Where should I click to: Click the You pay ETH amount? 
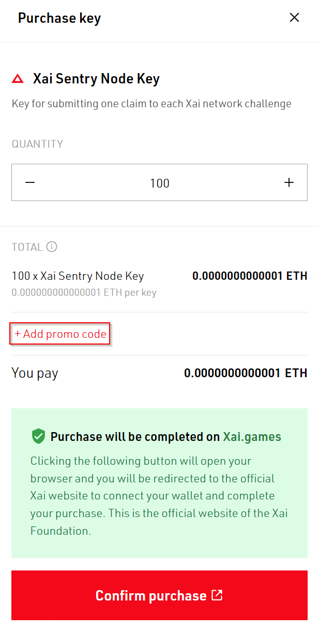[246, 373]
